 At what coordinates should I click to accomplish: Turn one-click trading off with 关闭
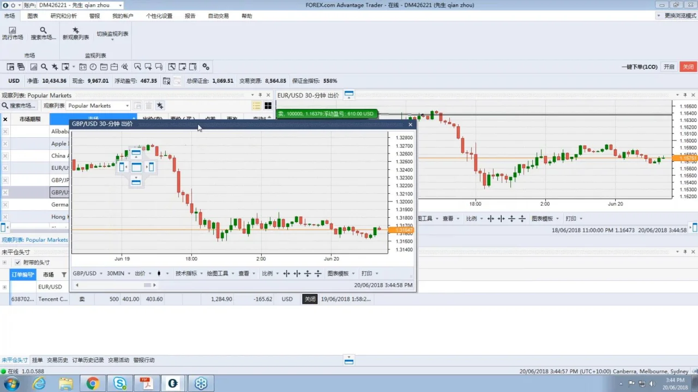pos(688,67)
